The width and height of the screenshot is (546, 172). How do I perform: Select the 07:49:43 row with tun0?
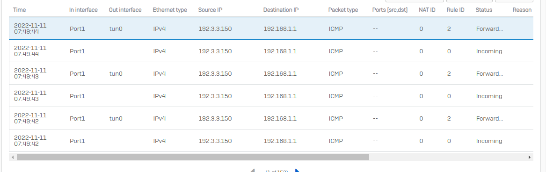271,73
